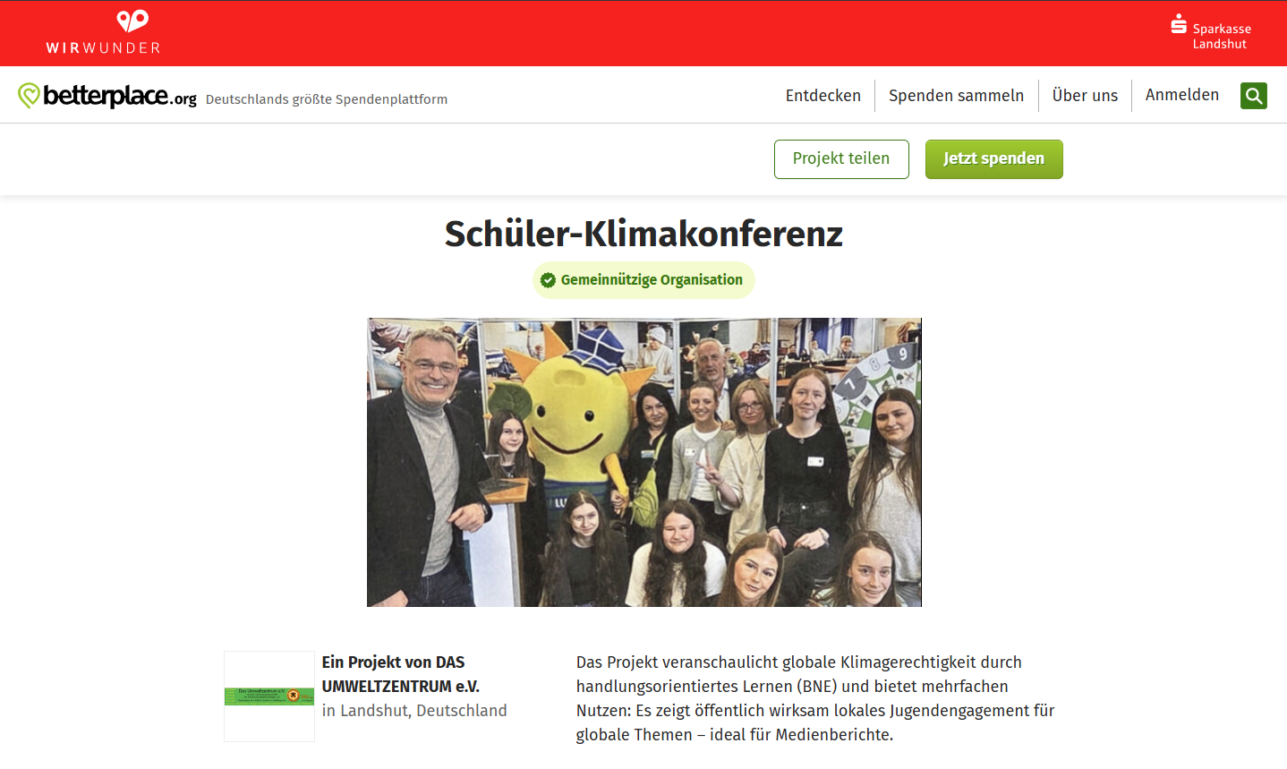This screenshot has width=1287, height=769.
Task: Click the WIRWUNDER wordmark text
Action: (103, 48)
